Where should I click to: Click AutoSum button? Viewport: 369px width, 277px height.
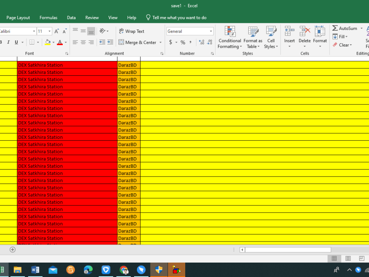(345, 28)
